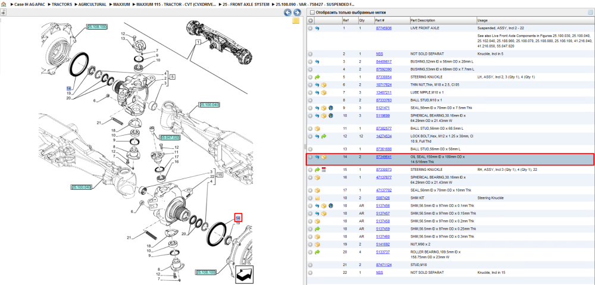Click plus icon on STUD,M18 row
Screen dimensions: 595x285
[x=311, y=265]
